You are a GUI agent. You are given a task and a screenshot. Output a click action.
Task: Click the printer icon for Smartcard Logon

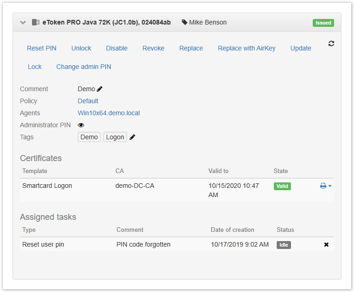[x=323, y=186]
